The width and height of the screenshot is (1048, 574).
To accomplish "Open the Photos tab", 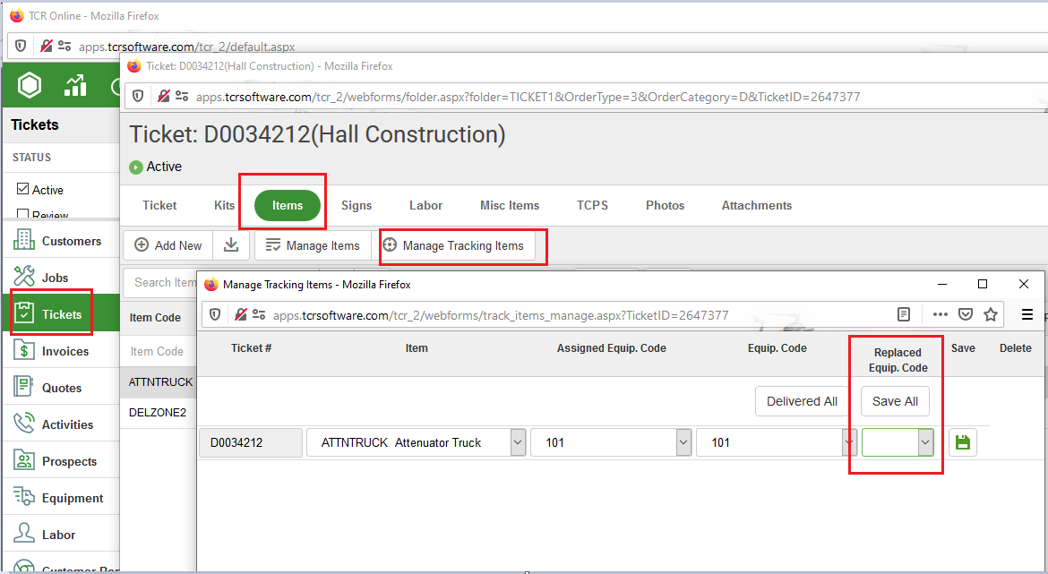I will point(665,205).
